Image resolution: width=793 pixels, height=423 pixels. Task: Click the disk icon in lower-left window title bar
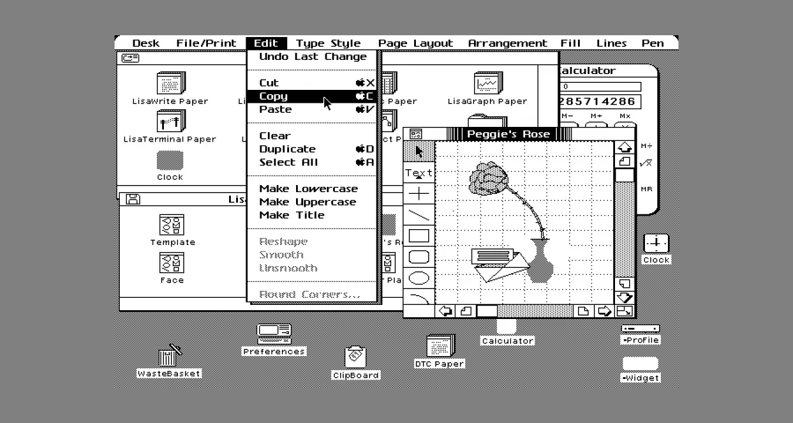tap(133, 199)
